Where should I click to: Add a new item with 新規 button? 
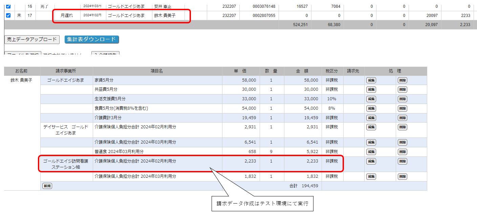47,186
